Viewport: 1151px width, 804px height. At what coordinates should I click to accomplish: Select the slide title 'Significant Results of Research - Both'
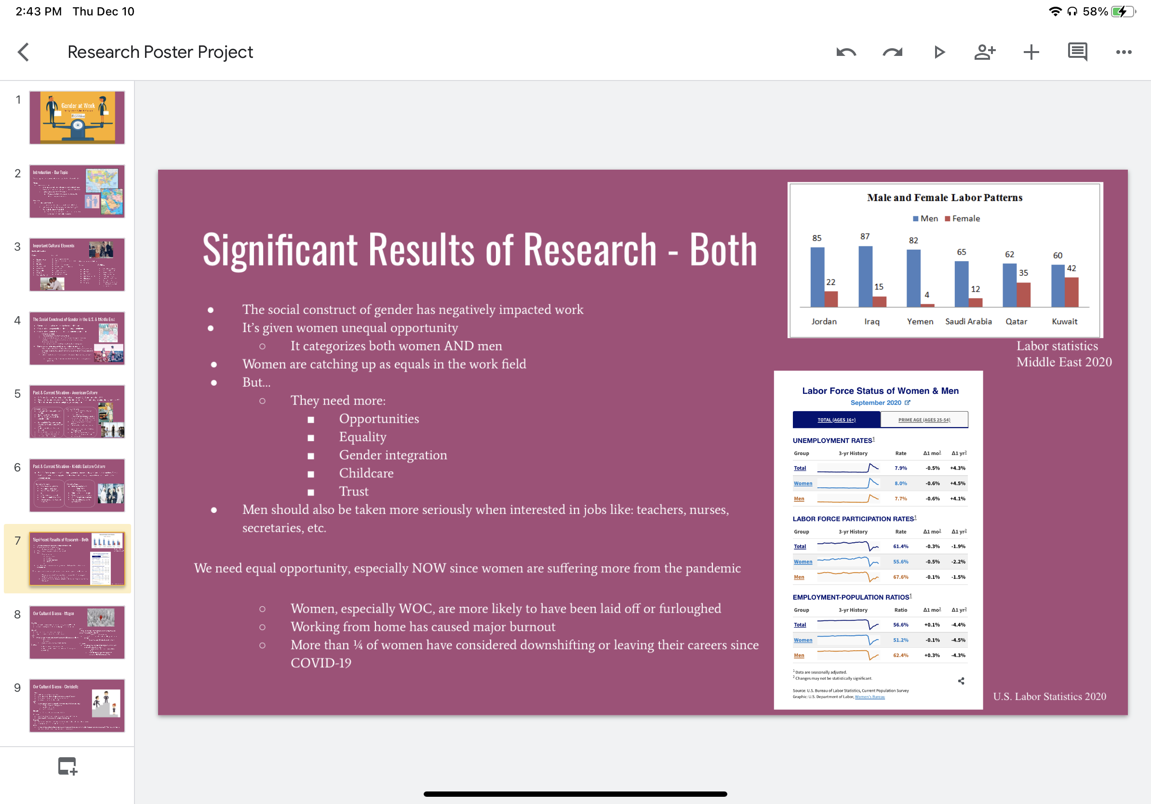(480, 249)
